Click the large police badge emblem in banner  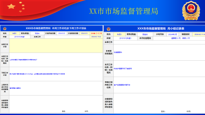point(191,11)
